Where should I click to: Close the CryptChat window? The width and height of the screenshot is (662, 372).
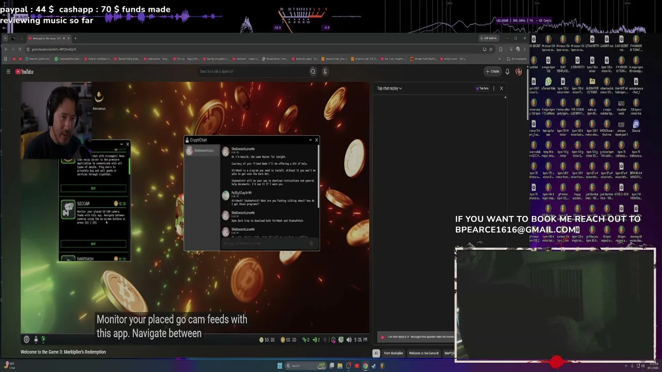(317, 140)
